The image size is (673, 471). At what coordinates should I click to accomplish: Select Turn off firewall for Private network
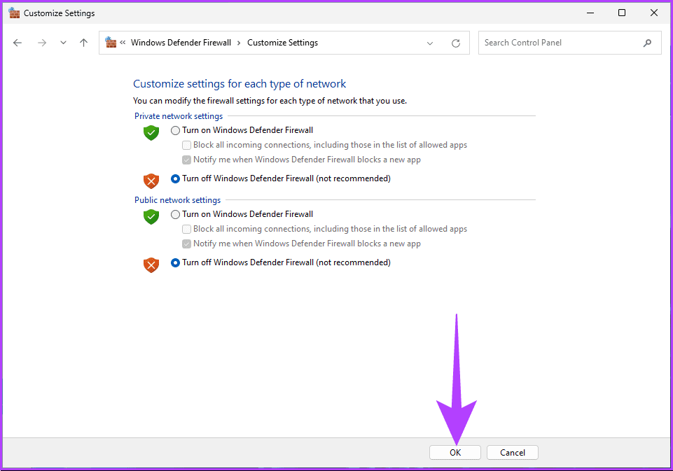(x=175, y=178)
